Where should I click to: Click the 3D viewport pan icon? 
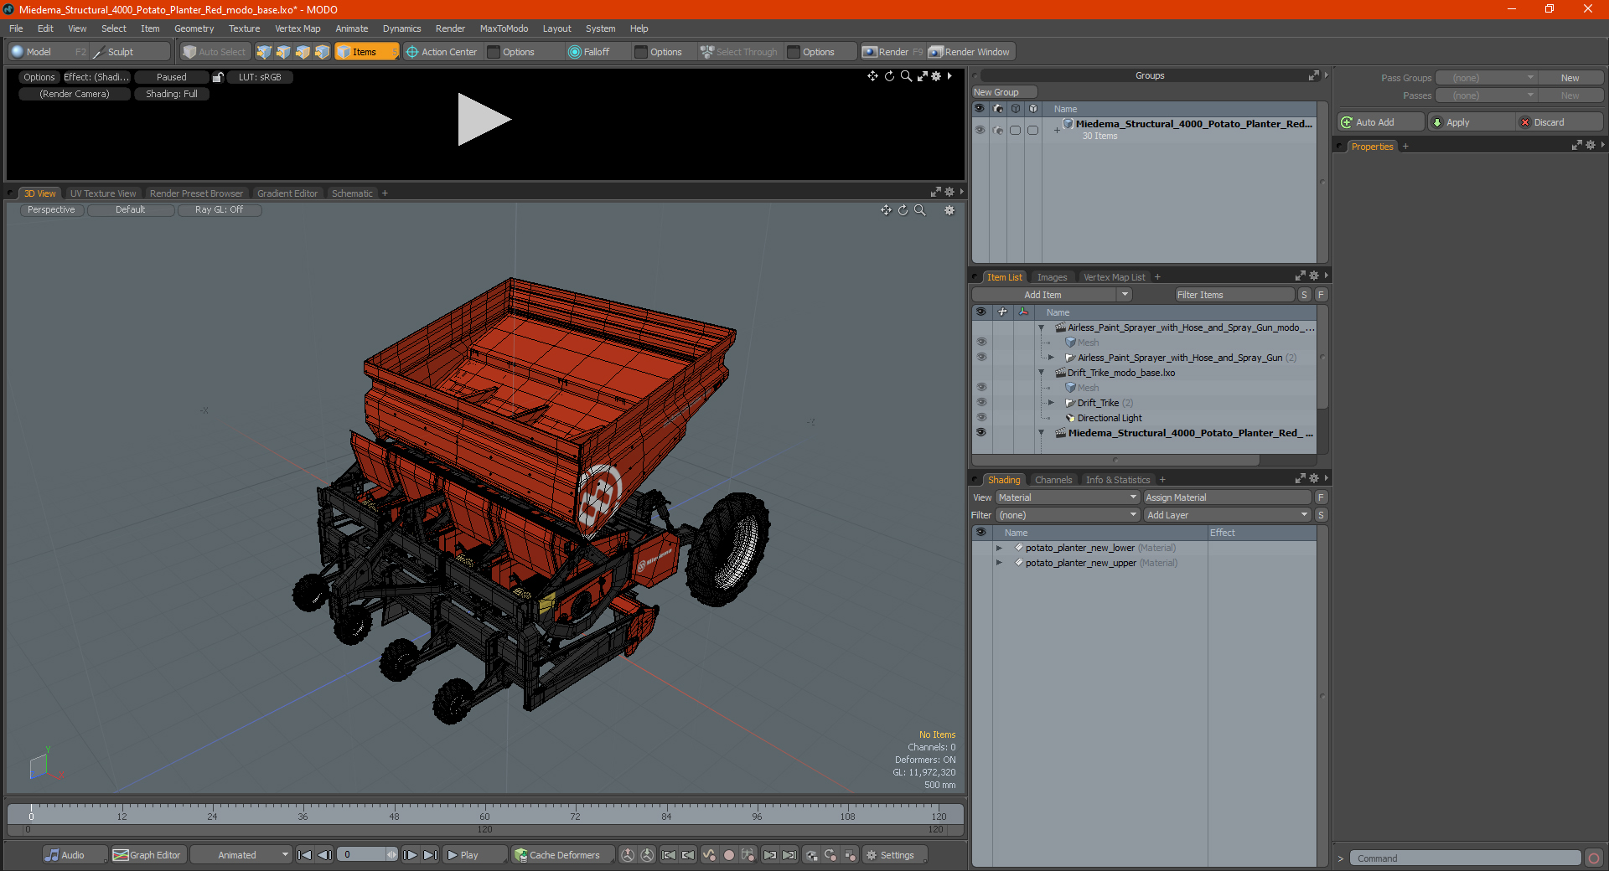[x=886, y=210]
